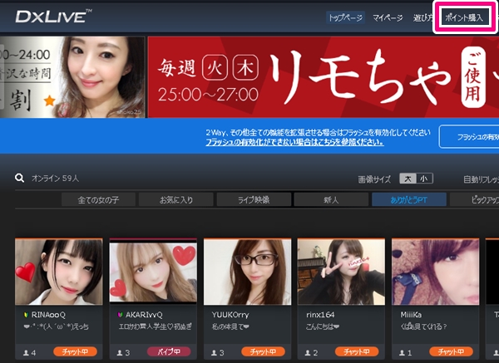Switch to 新人 tab
Viewport: 499px width, 363px height.
coord(331,199)
